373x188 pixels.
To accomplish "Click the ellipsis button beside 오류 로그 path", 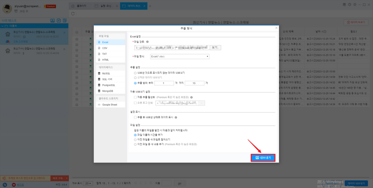I will tap(201, 103).
